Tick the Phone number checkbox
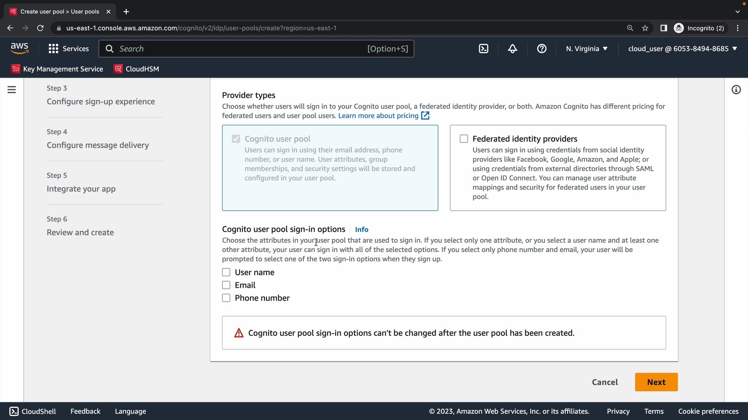The image size is (748, 420). click(x=226, y=298)
